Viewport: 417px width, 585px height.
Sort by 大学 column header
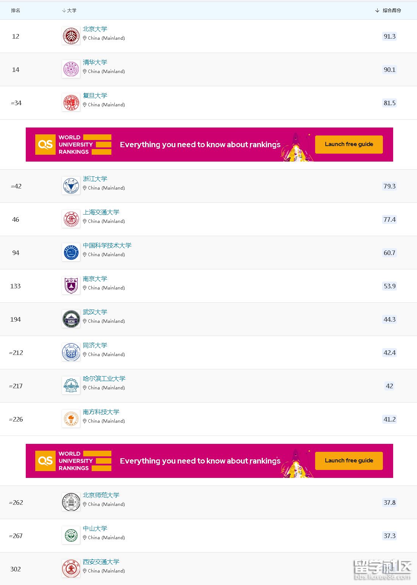(x=69, y=11)
